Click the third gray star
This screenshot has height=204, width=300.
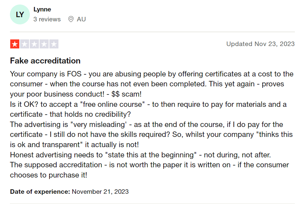pyautogui.click(x=34, y=44)
